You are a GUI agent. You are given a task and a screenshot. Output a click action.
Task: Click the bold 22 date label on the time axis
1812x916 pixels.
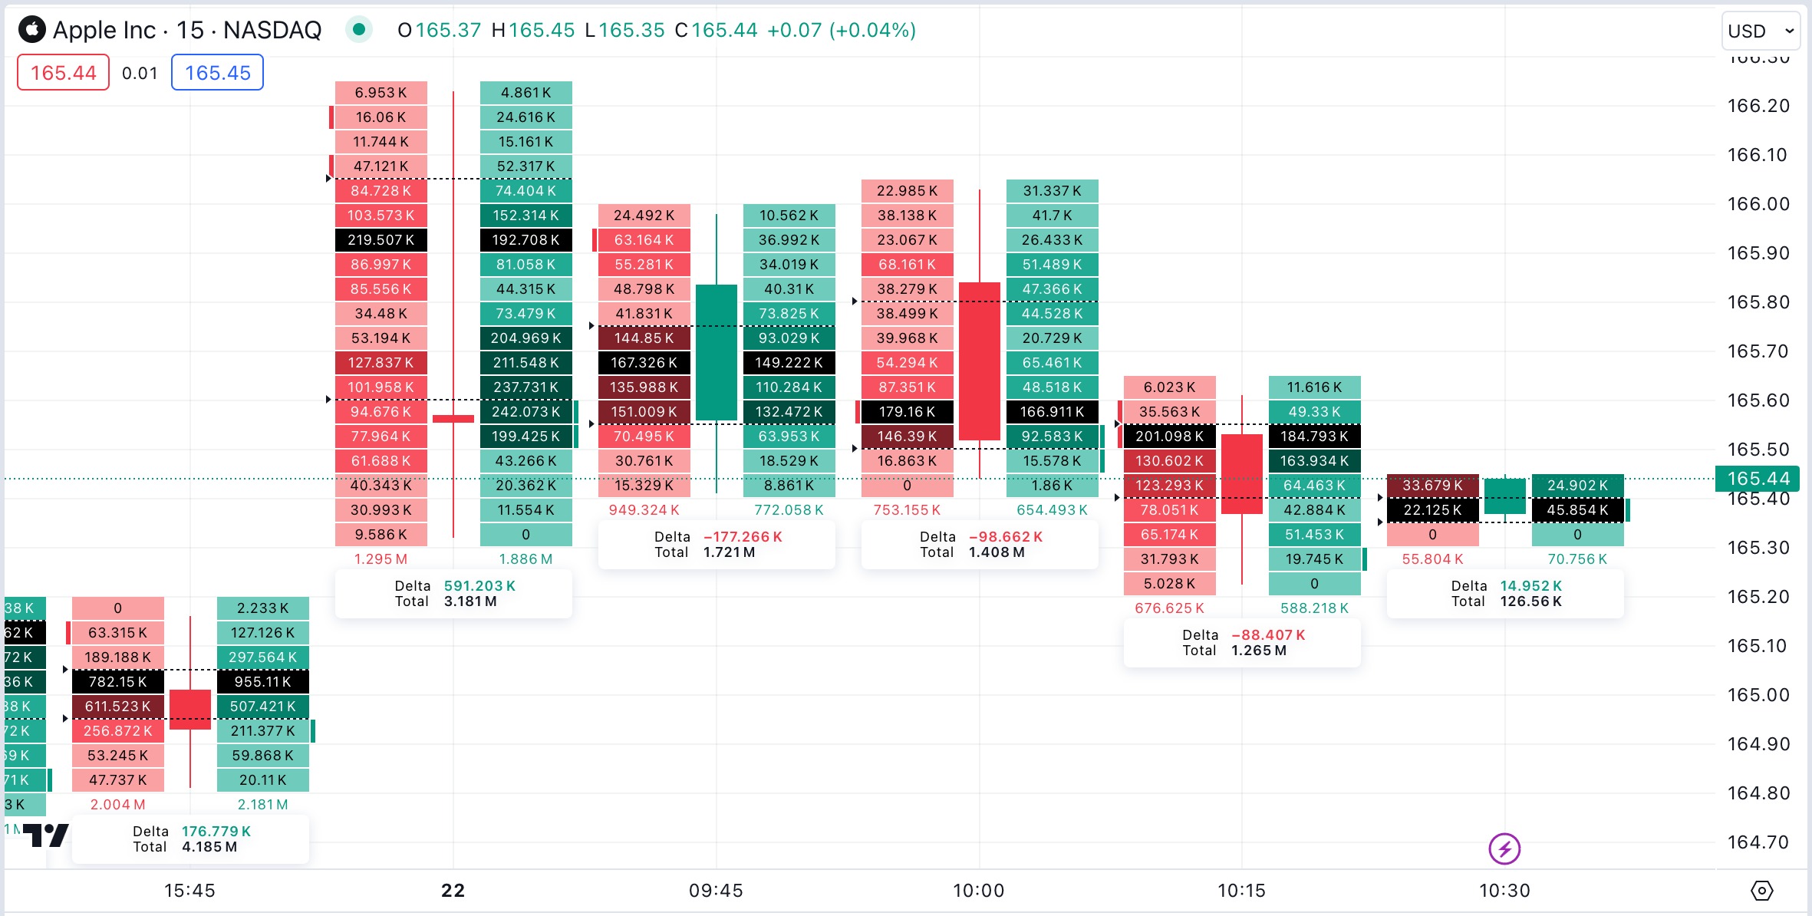pyautogui.click(x=453, y=891)
